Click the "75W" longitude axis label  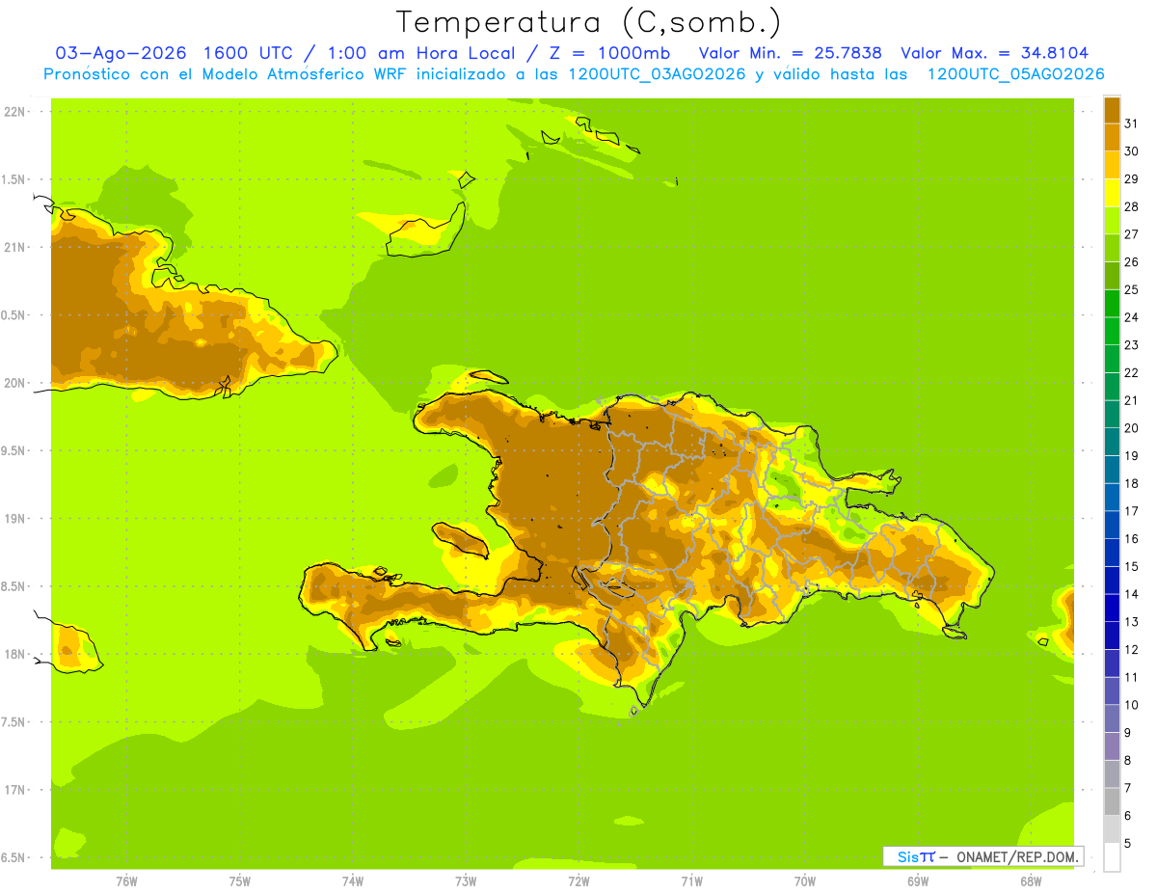coord(240,881)
